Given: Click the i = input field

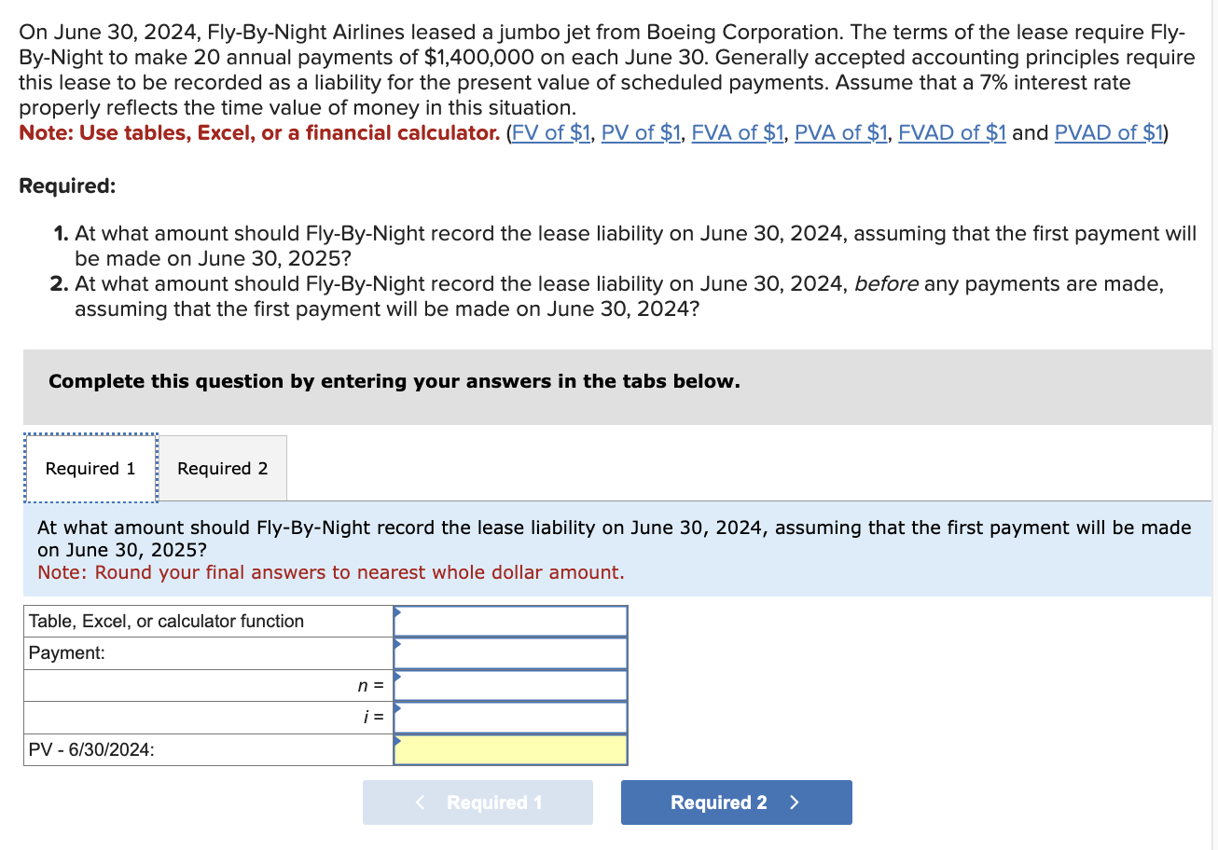Looking at the screenshot, I should (511, 716).
